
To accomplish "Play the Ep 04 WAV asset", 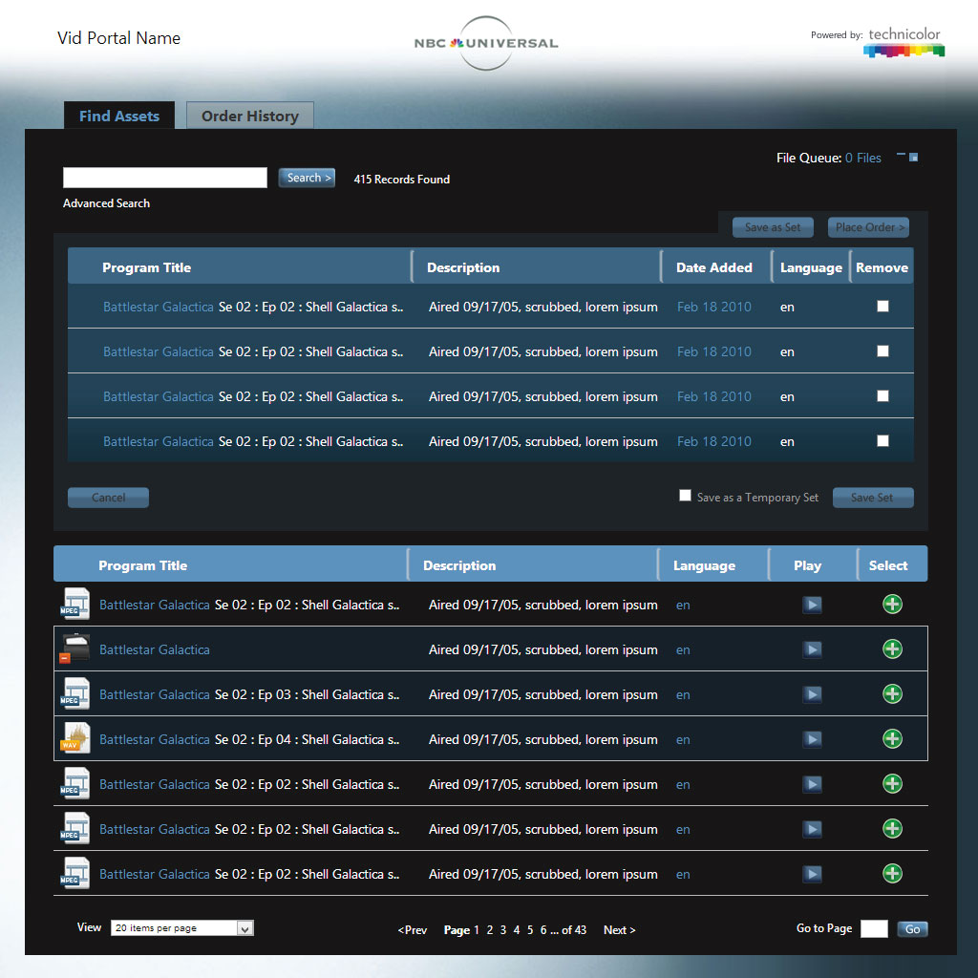I will (812, 739).
